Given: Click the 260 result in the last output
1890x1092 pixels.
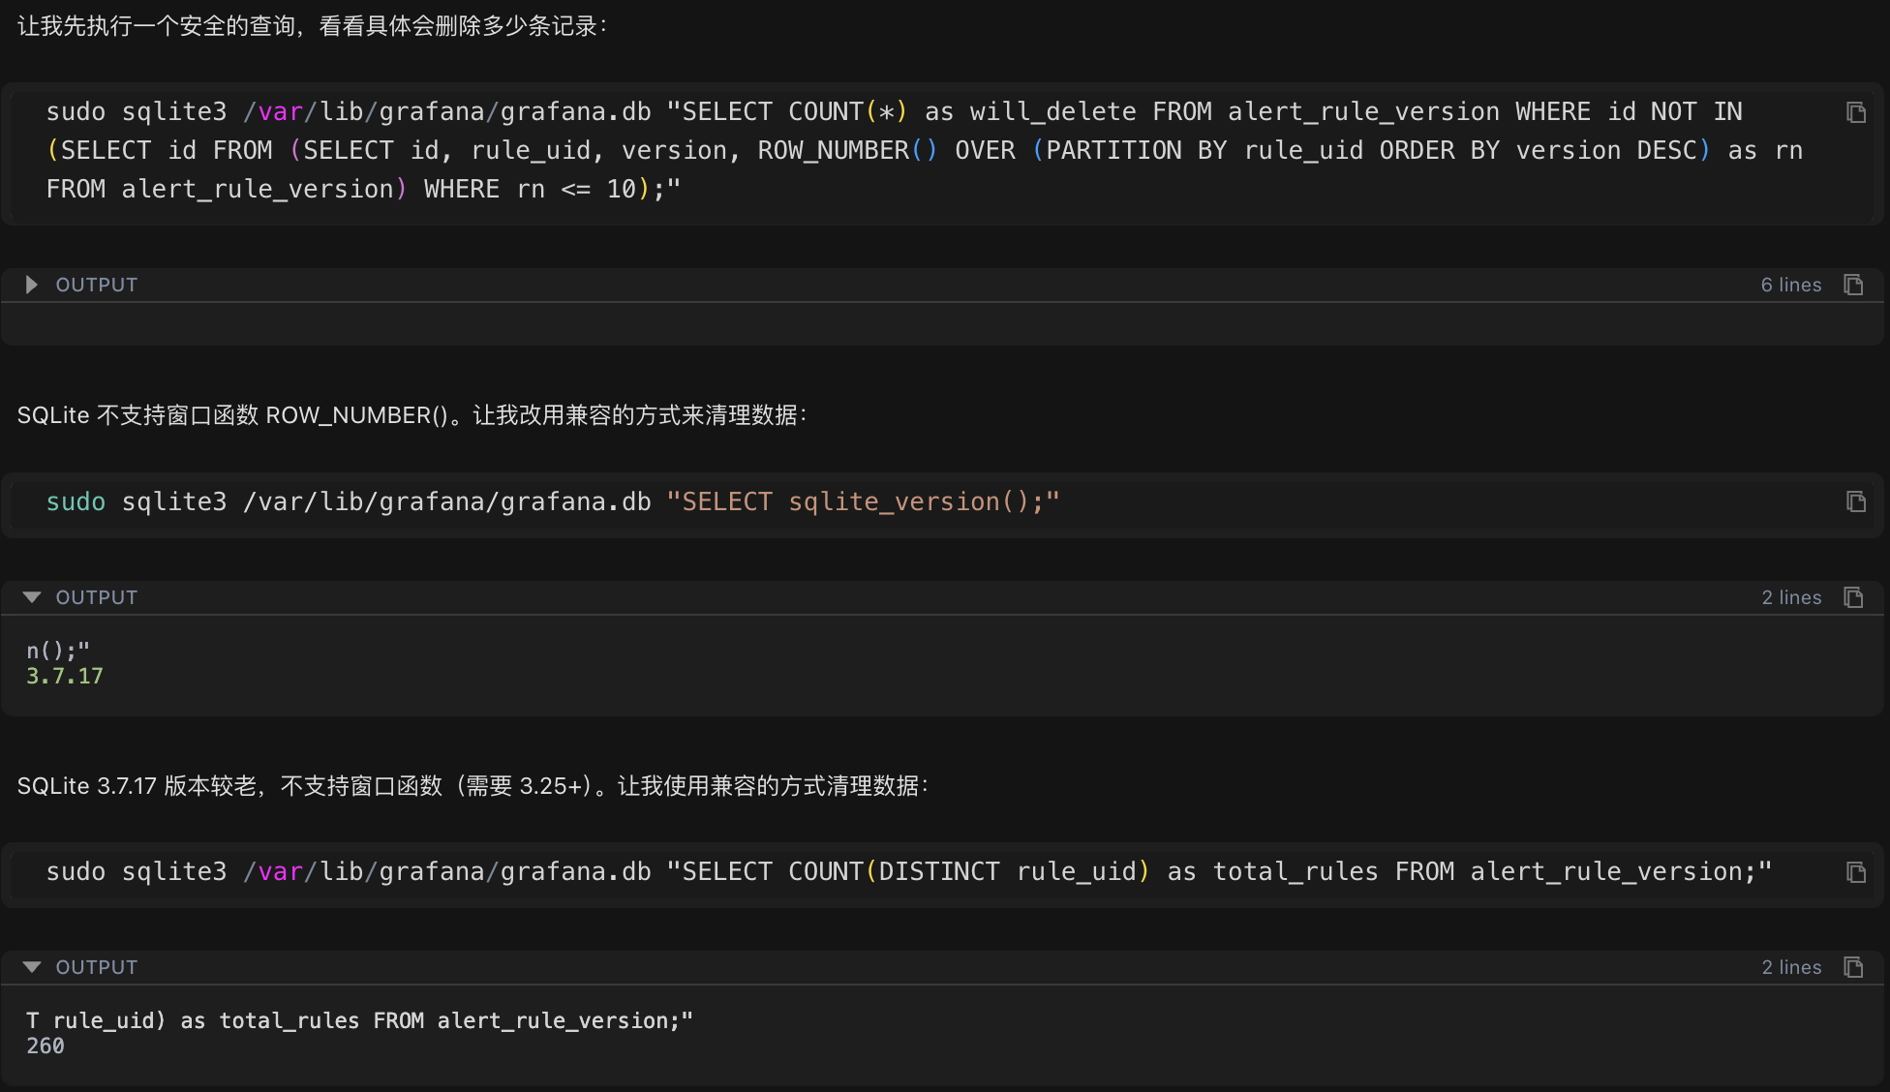Looking at the screenshot, I should pyautogui.click(x=46, y=1046).
